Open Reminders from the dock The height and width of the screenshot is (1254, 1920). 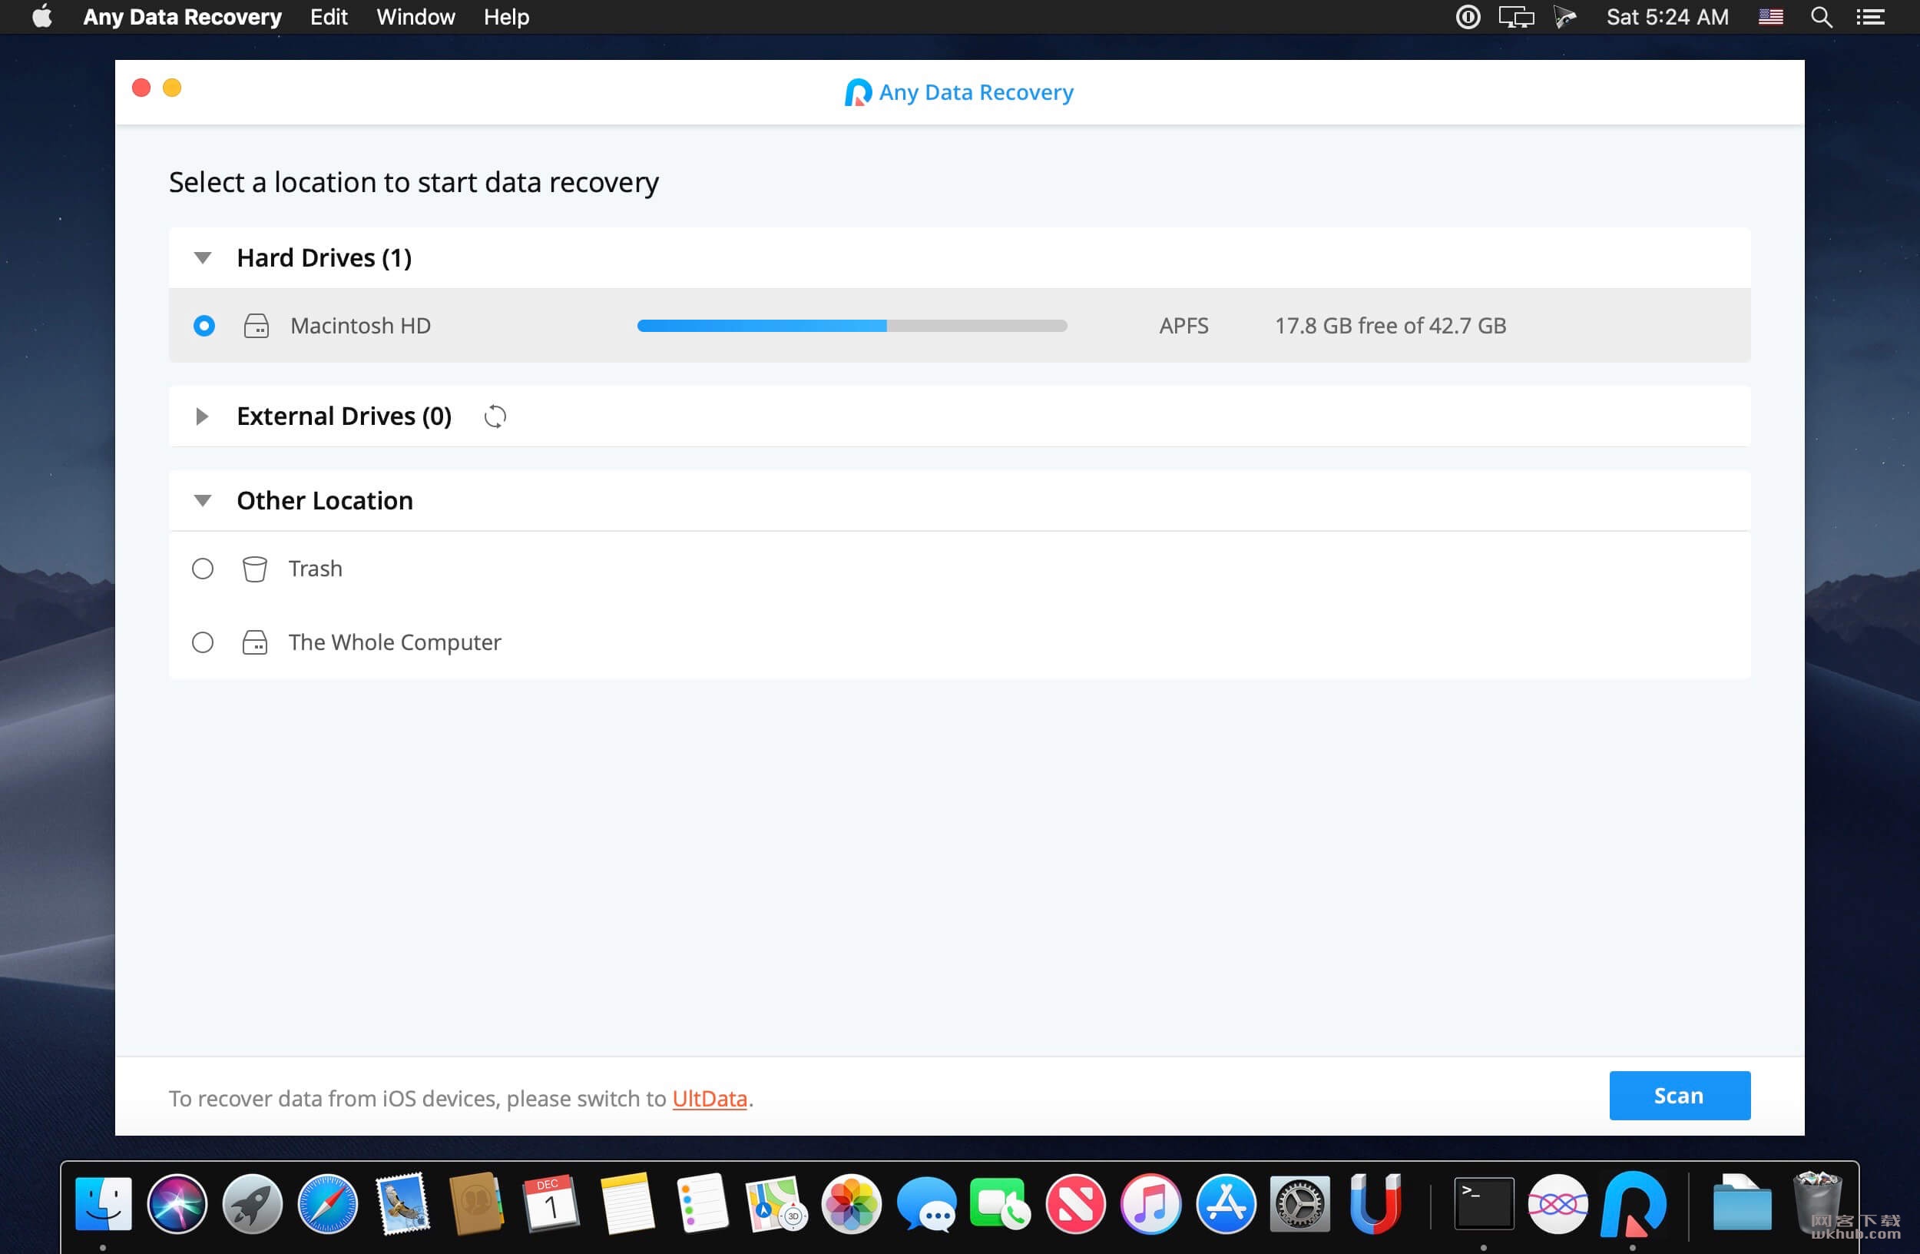pos(702,1204)
